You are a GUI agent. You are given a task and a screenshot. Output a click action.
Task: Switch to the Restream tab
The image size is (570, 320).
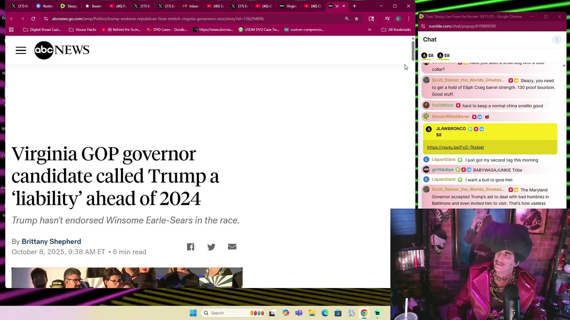tap(45, 6)
